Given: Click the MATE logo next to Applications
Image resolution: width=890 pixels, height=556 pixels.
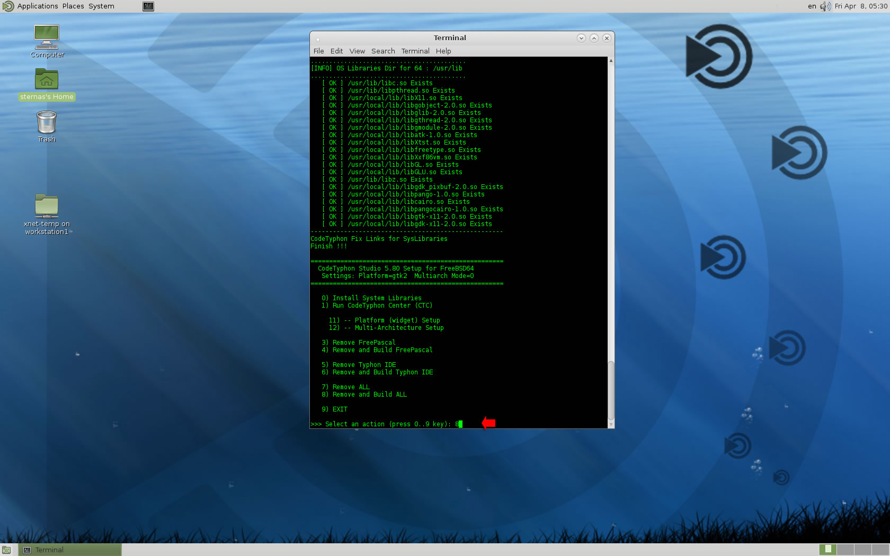Looking at the screenshot, I should coord(8,6).
